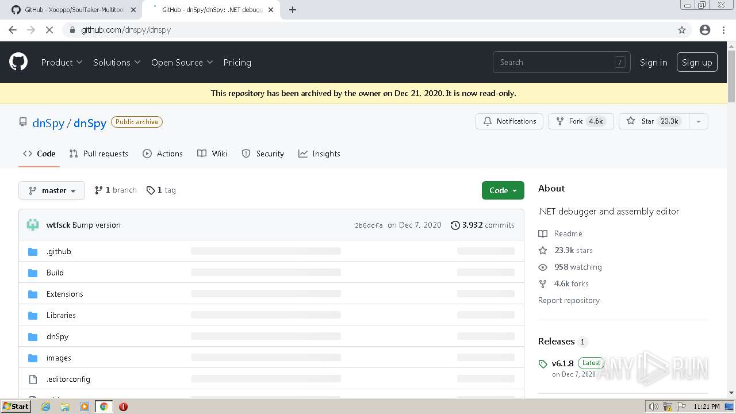Image resolution: width=736 pixels, height=414 pixels.
Task: View 23.3k stars link
Action: 566,250
